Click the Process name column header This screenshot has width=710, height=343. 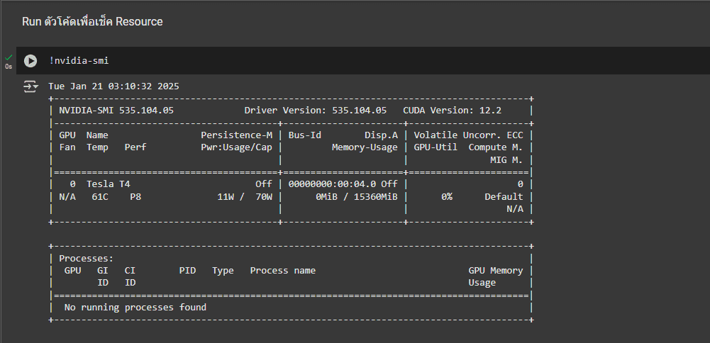point(282,270)
